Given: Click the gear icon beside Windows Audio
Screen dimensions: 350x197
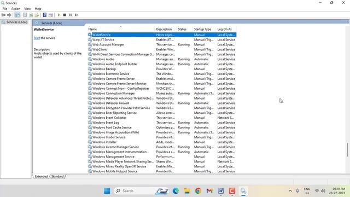Looking at the screenshot, I should (90, 59).
